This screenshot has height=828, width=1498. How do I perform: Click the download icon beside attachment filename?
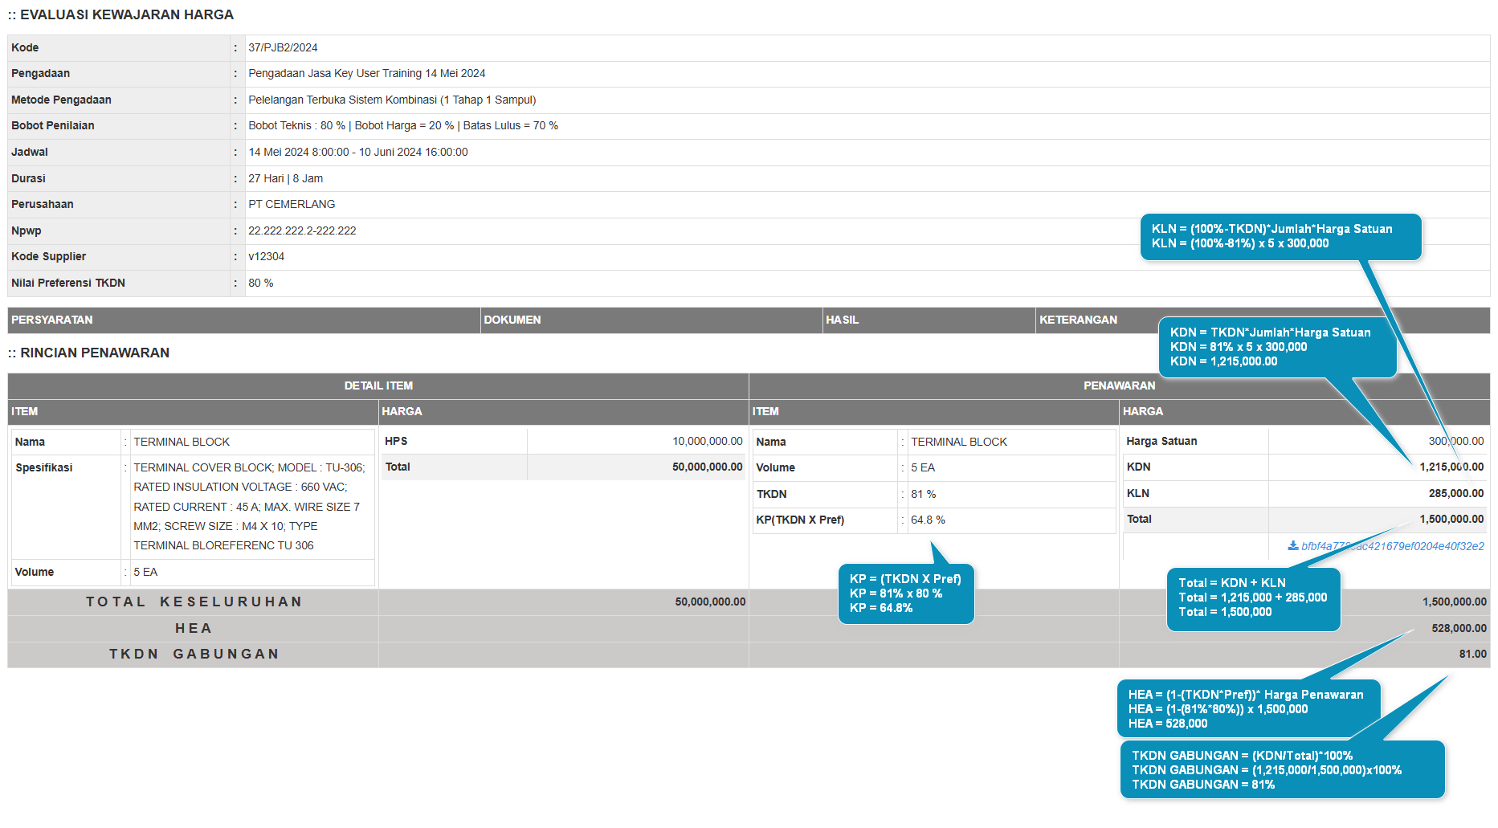click(1292, 545)
